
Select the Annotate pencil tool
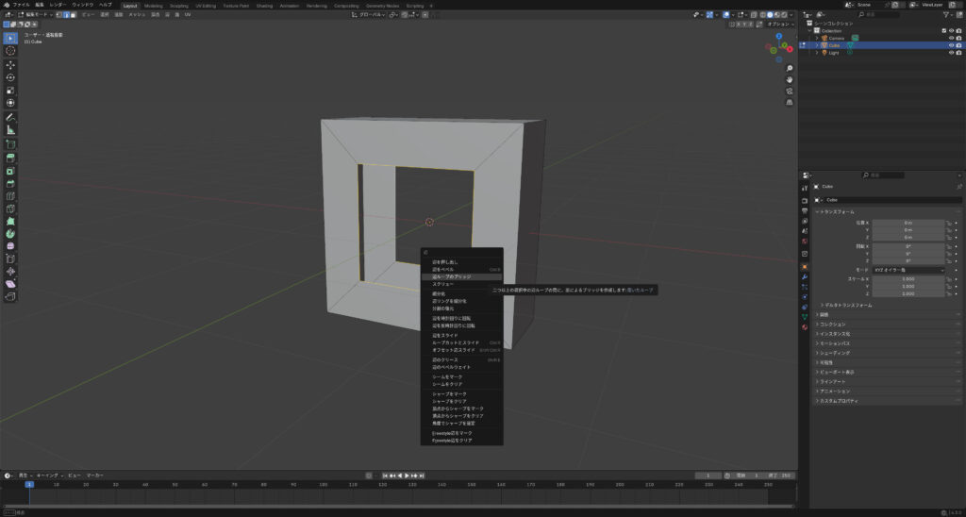(x=10, y=117)
